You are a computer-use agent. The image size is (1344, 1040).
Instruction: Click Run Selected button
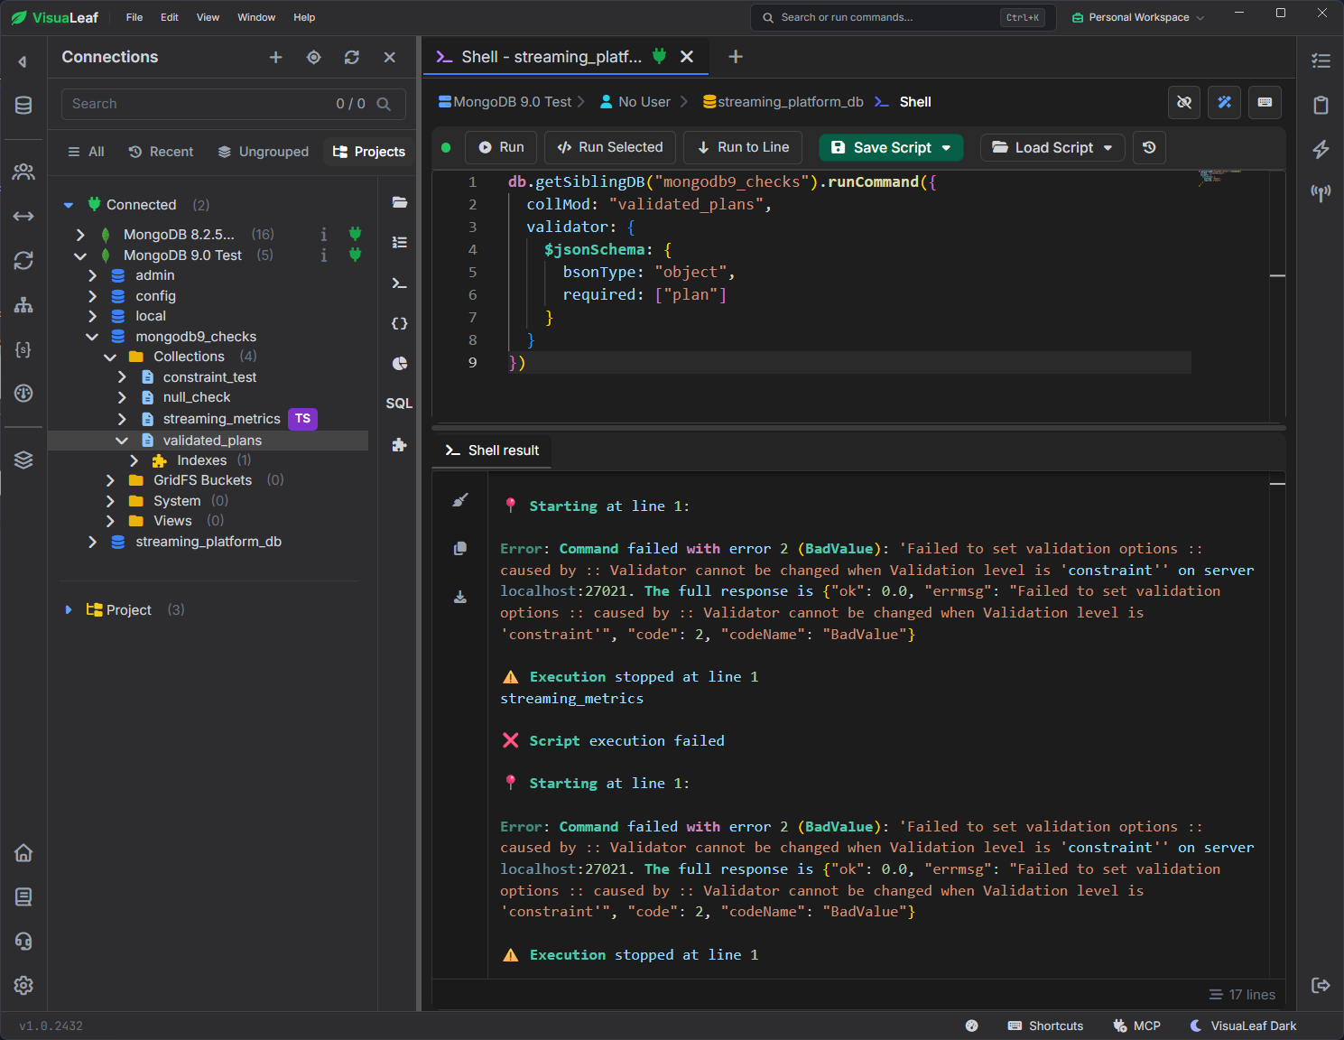(610, 147)
